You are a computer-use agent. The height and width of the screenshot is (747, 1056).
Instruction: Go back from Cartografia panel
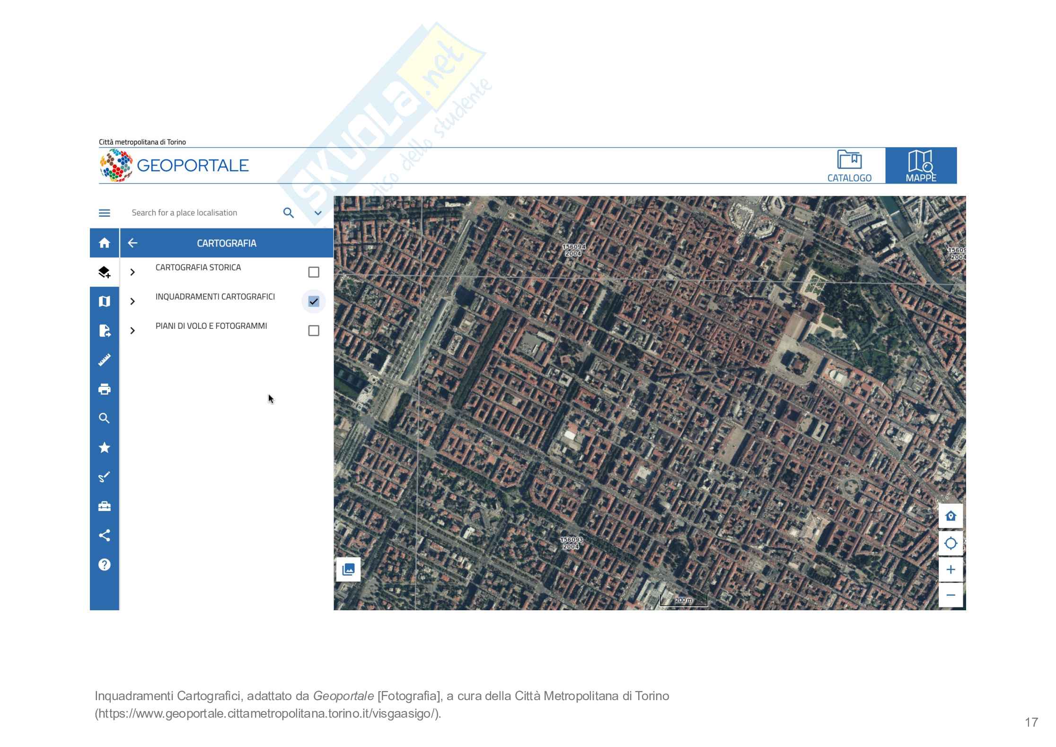[132, 243]
